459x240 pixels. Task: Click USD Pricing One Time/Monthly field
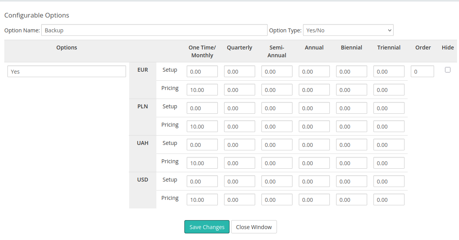202,200
